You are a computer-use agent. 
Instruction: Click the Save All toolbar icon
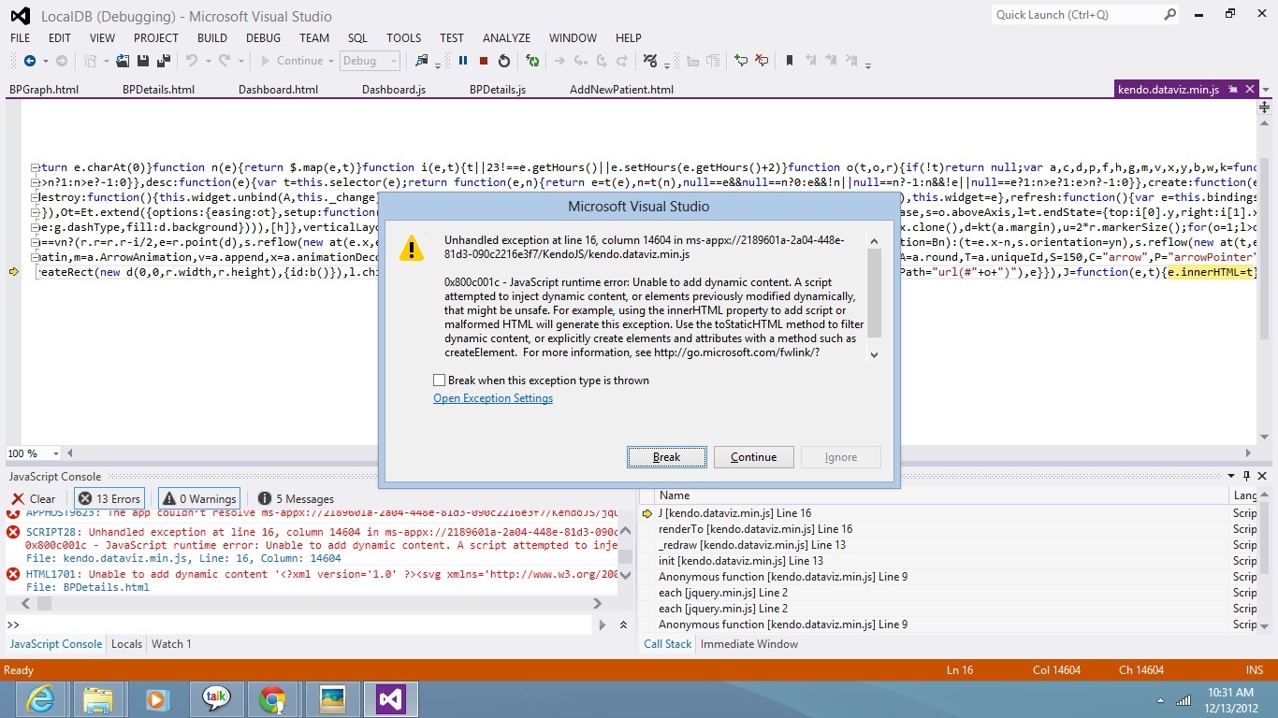pos(164,61)
